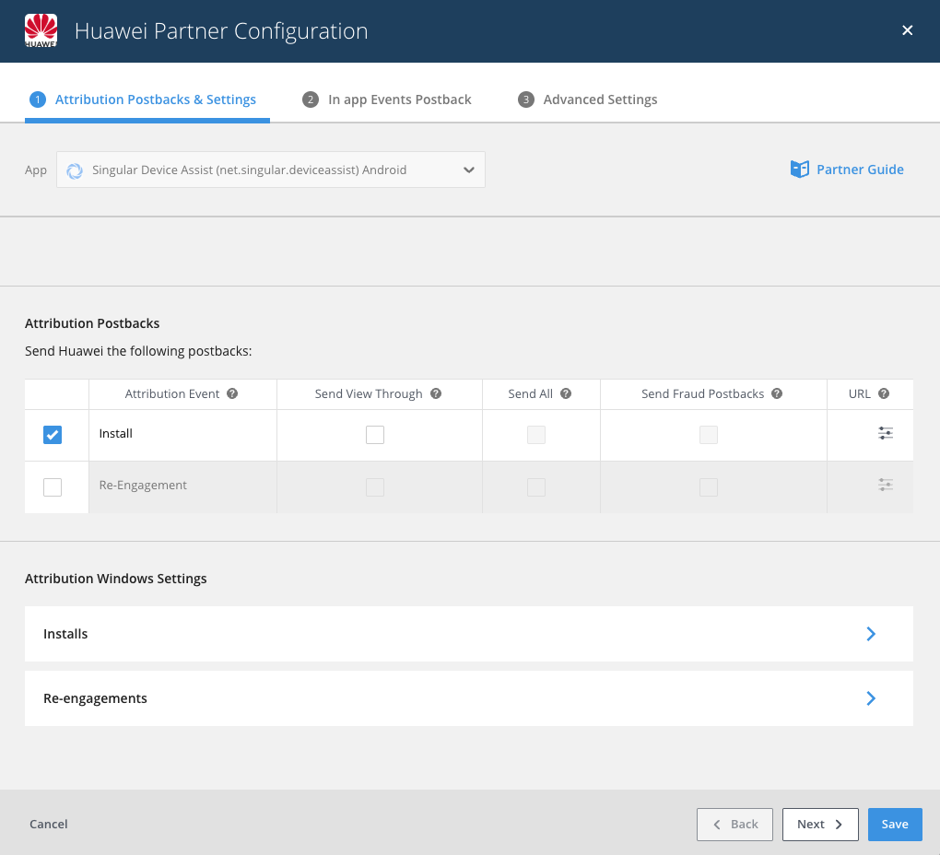
Task: Click the Huawei logo icon
Action: point(41,30)
